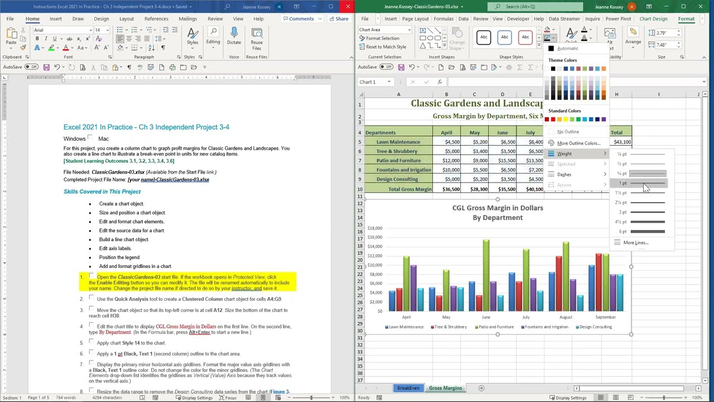Image resolution: width=714 pixels, height=402 pixels.
Task: Open the Shape Outline dropdown arrow
Action: click(x=554, y=39)
